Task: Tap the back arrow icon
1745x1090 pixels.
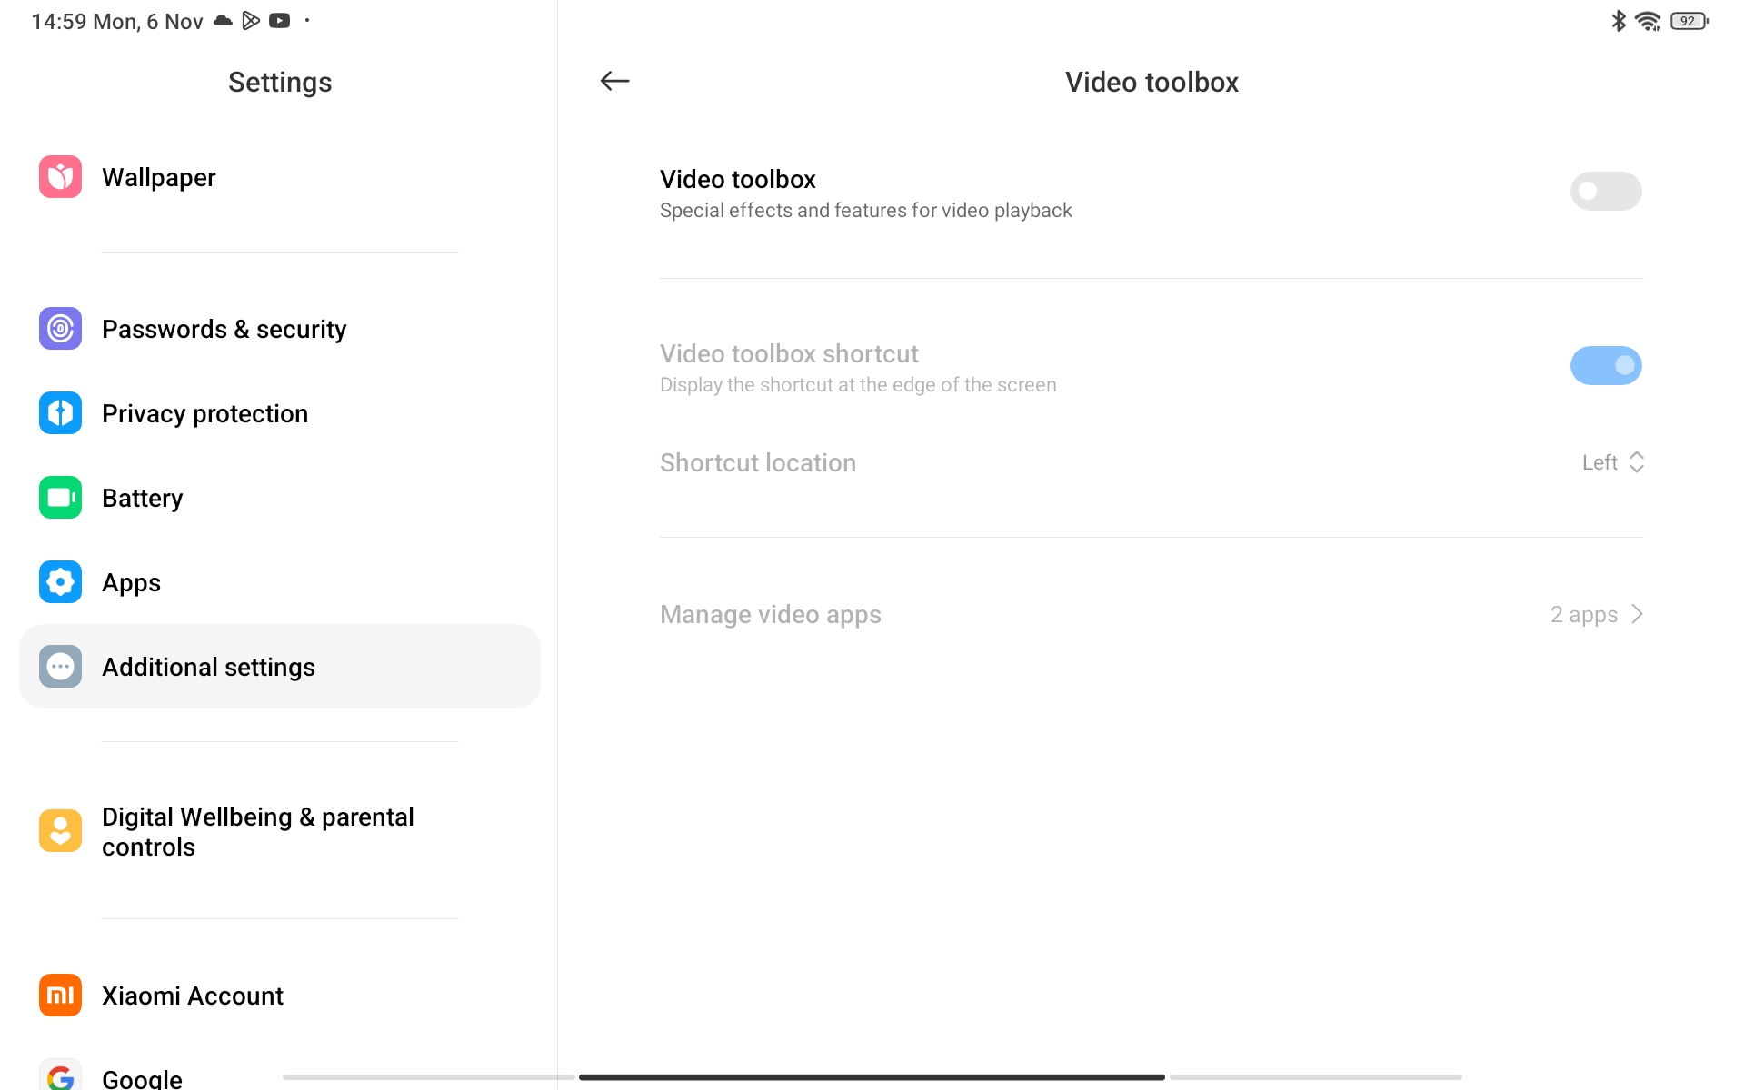Action: [x=614, y=81]
